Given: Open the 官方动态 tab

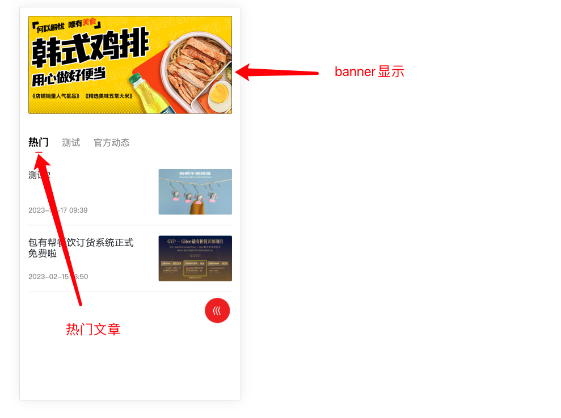Looking at the screenshot, I should [x=112, y=142].
